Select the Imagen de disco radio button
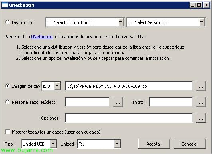The image size is (212, 154). click(x=8, y=86)
